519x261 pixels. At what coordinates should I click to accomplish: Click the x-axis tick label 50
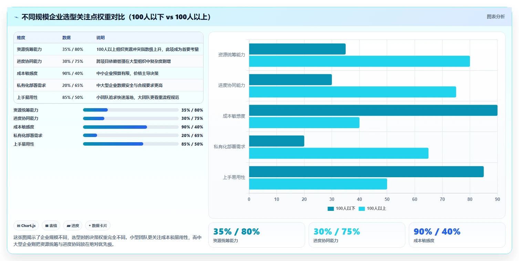coord(387,199)
